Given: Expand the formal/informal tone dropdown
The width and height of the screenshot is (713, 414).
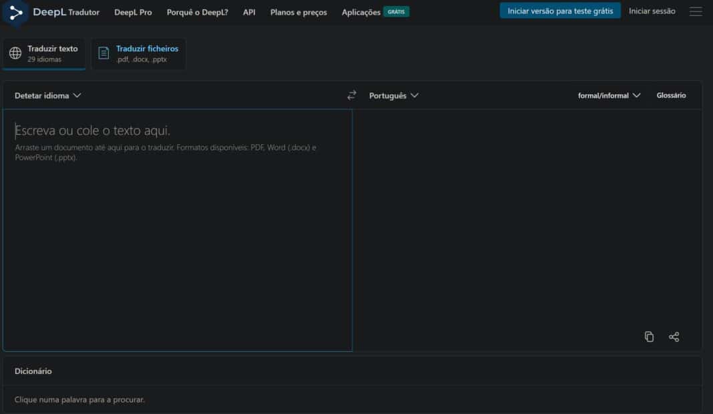Looking at the screenshot, I should pos(609,95).
